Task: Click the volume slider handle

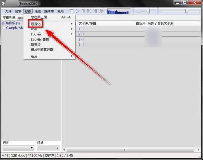Action: coord(148,11)
